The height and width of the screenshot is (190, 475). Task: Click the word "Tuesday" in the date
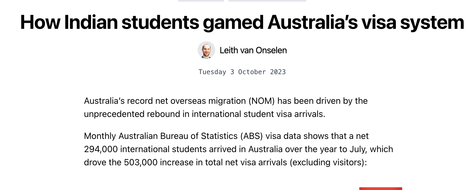(212, 72)
